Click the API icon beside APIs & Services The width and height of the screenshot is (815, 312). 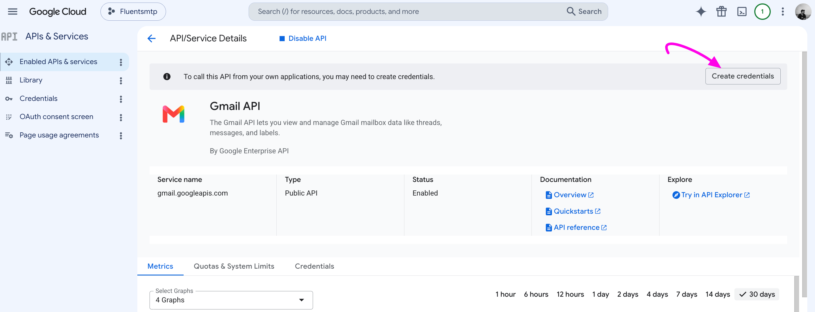pyautogui.click(x=9, y=37)
